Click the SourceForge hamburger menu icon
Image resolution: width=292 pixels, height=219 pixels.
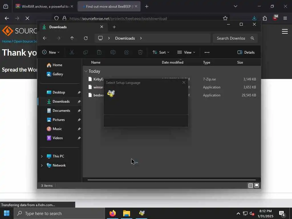285,31
